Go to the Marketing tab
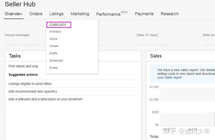 [80, 14]
